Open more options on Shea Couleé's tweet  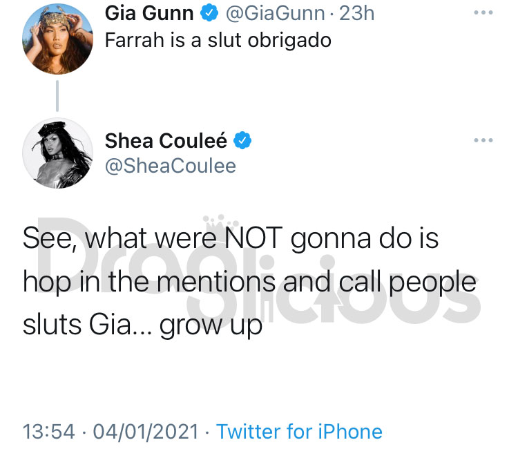(483, 140)
